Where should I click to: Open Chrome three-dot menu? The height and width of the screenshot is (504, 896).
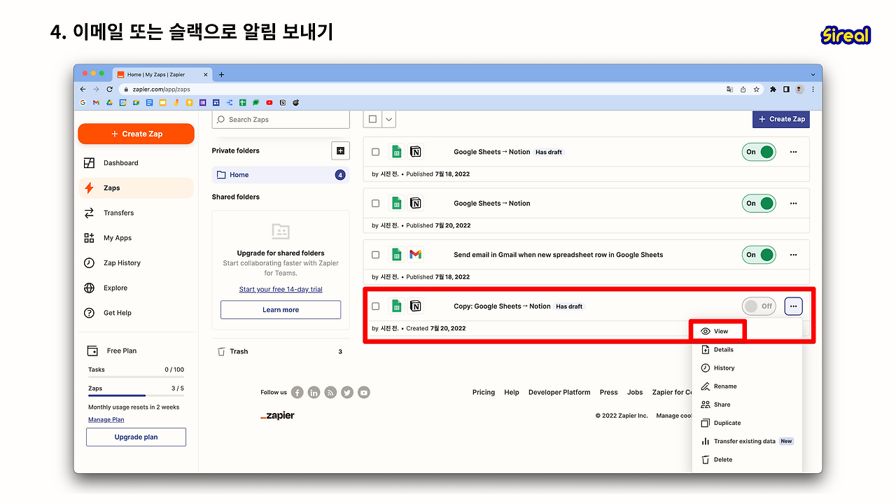pyautogui.click(x=813, y=90)
